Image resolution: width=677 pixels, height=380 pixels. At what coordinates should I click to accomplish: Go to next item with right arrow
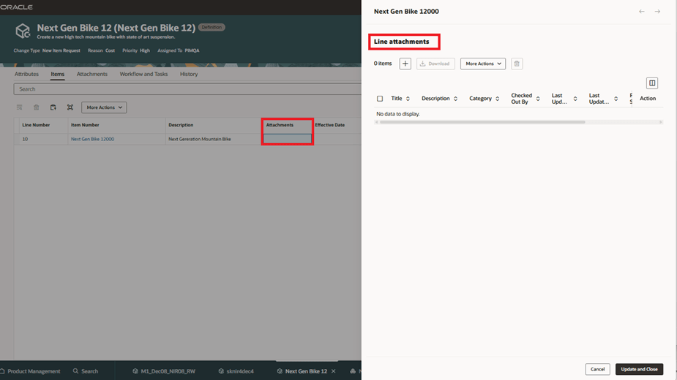point(657,12)
